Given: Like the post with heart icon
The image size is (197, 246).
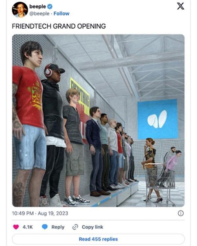Looking at the screenshot, I should pyautogui.click(x=16, y=227).
